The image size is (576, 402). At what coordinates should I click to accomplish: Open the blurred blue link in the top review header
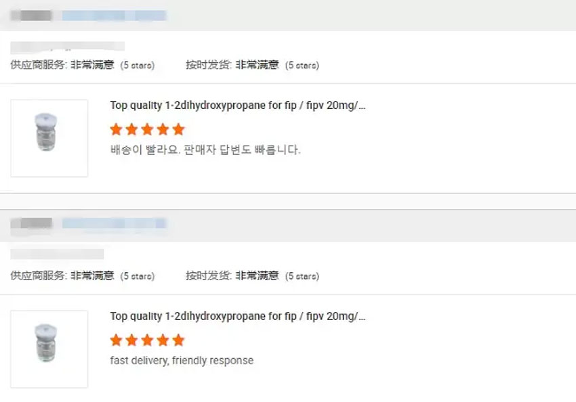(114, 15)
